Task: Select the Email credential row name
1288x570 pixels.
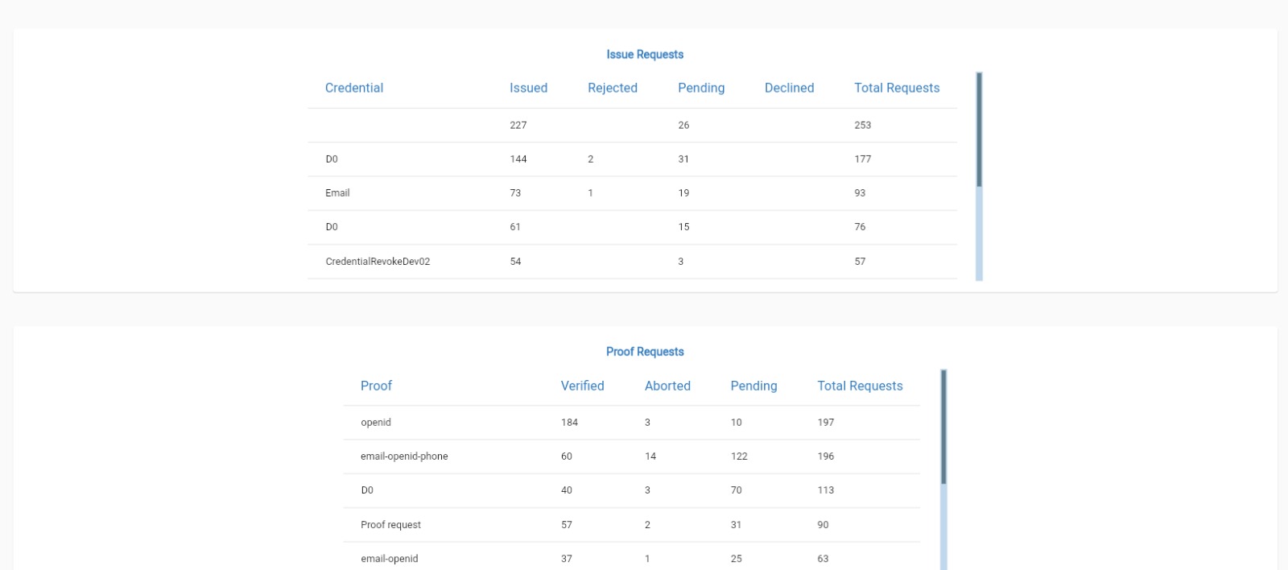Action: coord(337,192)
